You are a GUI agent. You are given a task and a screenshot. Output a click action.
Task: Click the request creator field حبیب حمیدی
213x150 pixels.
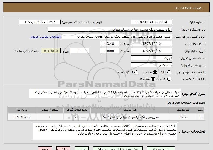(117, 37)
